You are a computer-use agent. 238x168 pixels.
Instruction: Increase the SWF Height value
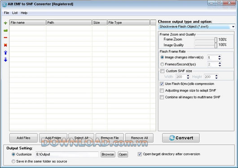point(216,75)
